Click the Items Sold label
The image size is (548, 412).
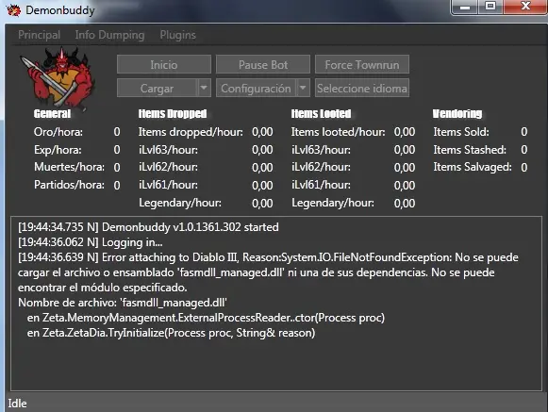[x=461, y=132]
